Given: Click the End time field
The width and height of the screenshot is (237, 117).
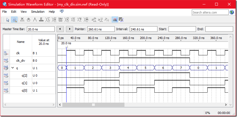Looking at the screenshot, I should coord(219,29).
